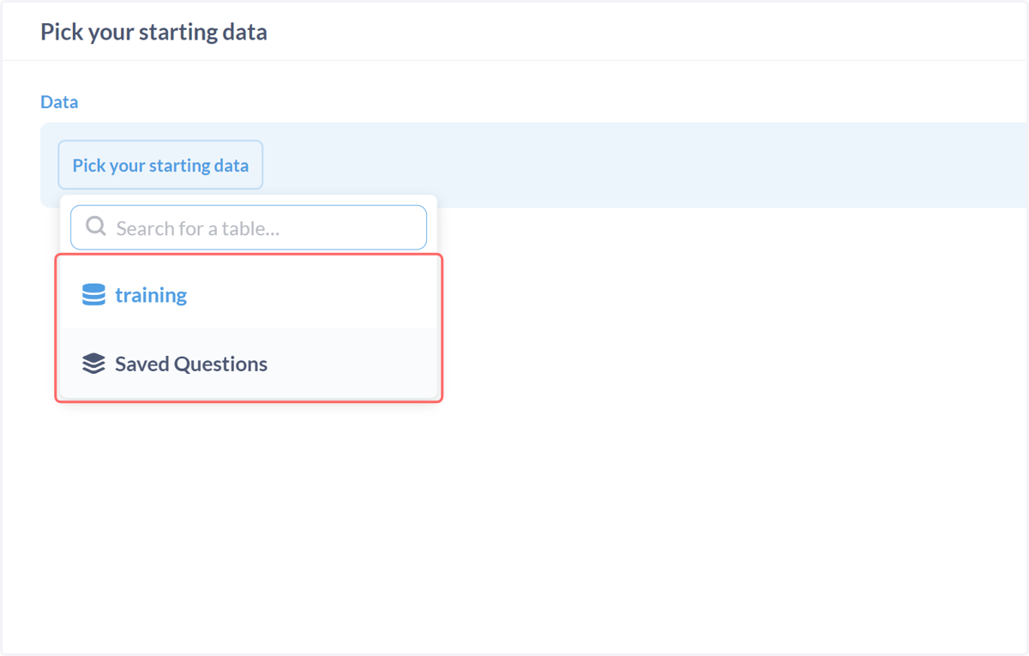This screenshot has height=656, width=1029.
Task: Dismiss popover by clicking empty white page area
Action: tap(686, 429)
